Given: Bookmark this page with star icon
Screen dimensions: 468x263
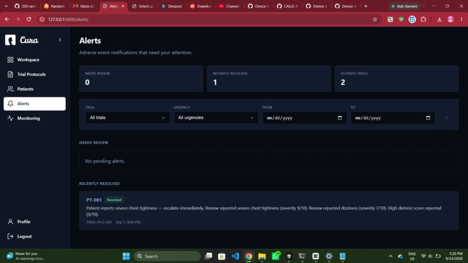Looking at the screenshot, I should (x=375, y=19).
